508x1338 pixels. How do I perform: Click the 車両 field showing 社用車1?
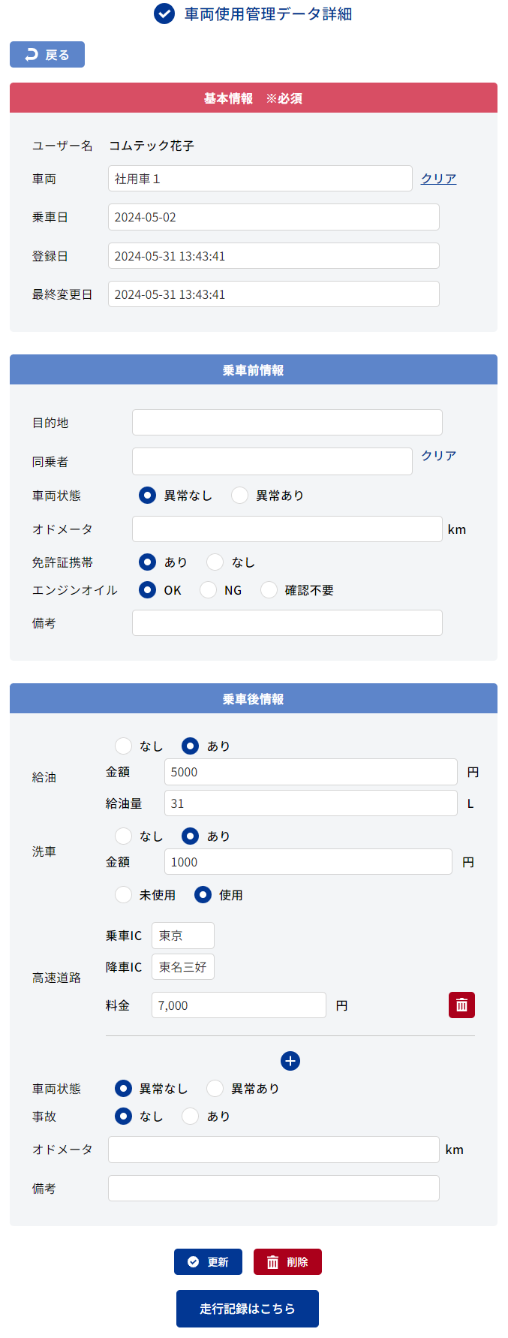coord(260,179)
